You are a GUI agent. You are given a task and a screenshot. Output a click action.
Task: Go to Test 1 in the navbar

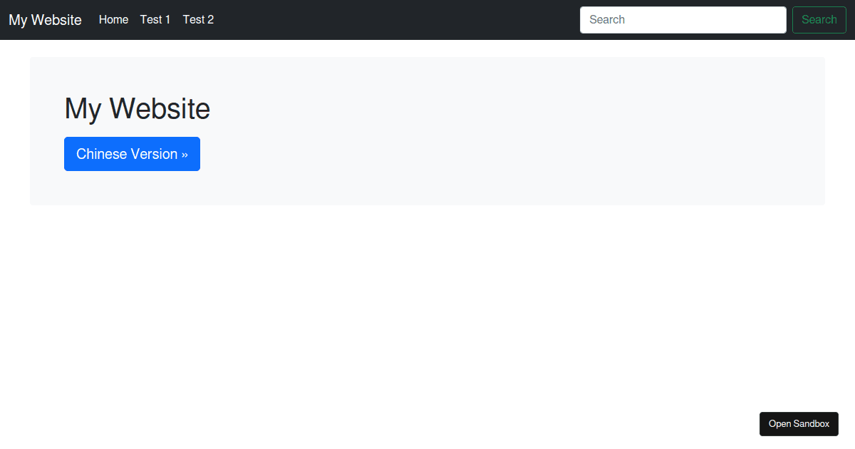155,19
